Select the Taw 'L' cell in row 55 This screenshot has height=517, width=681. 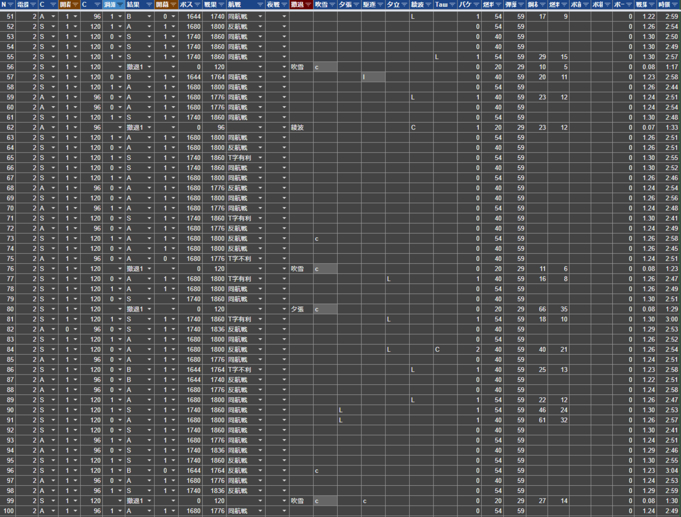(x=445, y=57)
